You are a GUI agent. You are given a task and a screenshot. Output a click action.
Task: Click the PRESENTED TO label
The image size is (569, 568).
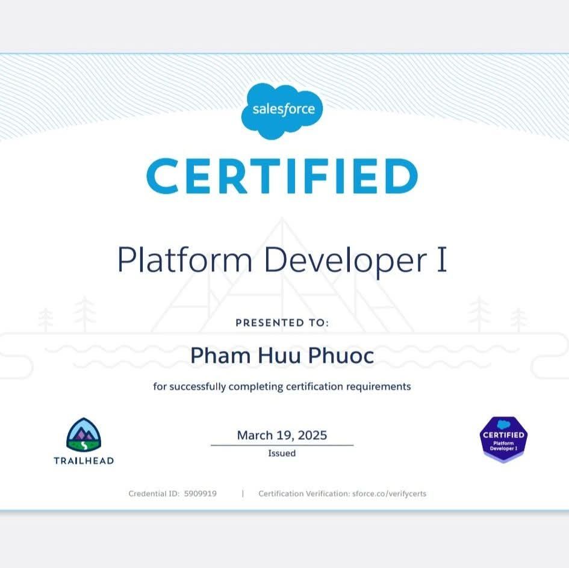coord(282,323)
